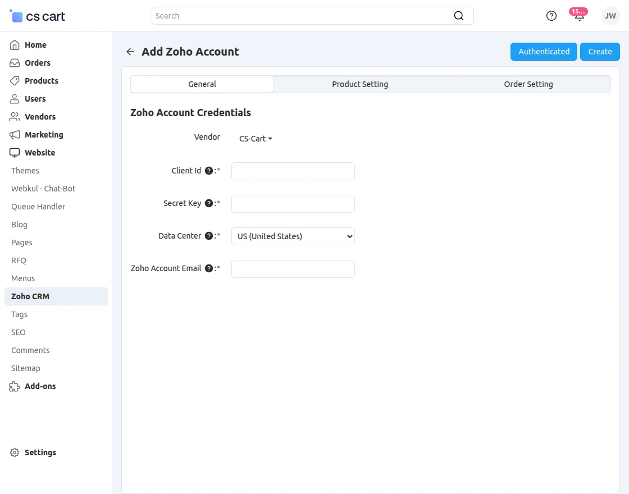Click the search magnifier icon
The height and width of the screenshot is (494, 629).
[x=459, y=16]
